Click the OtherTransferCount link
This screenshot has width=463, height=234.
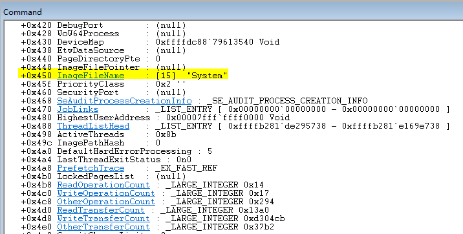pos(103,227)
